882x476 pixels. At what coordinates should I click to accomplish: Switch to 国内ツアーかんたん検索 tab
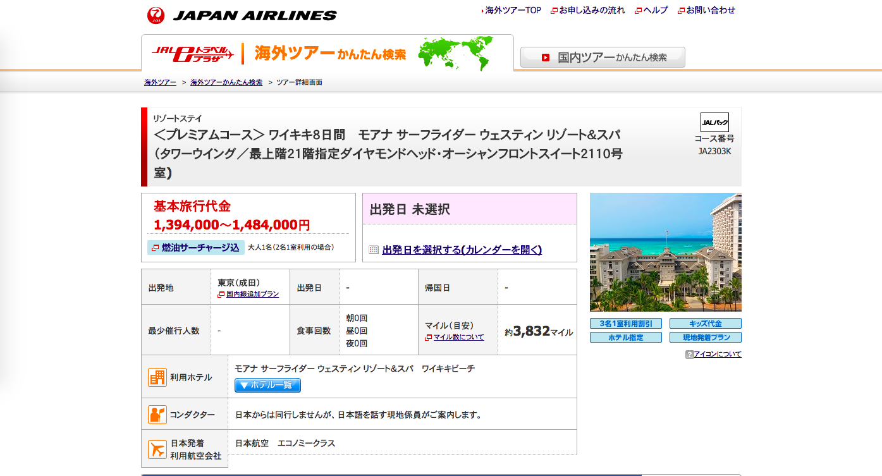(603, 57)
